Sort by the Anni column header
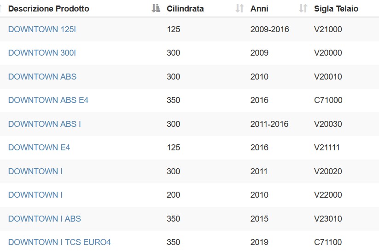This screenshot has width=379, height=251. (x=259, y=9)
